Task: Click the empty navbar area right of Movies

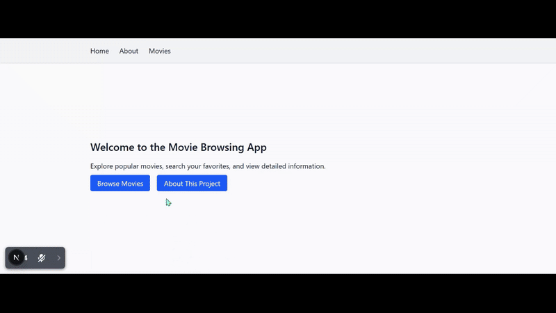Action: click(x=347, y=51)
